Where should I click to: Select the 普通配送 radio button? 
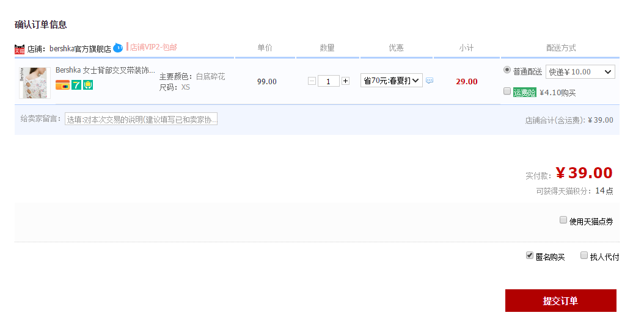tap(507, 70)
